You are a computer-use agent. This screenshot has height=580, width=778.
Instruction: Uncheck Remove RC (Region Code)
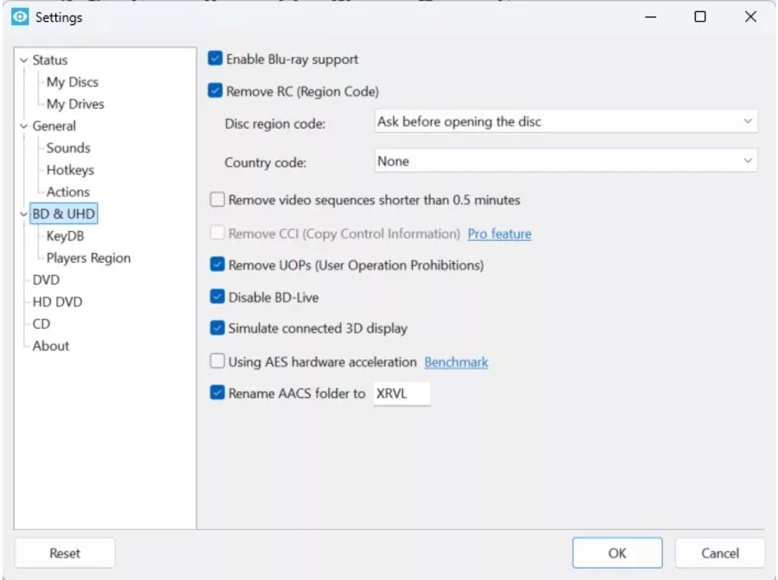[x=215, y=92]
